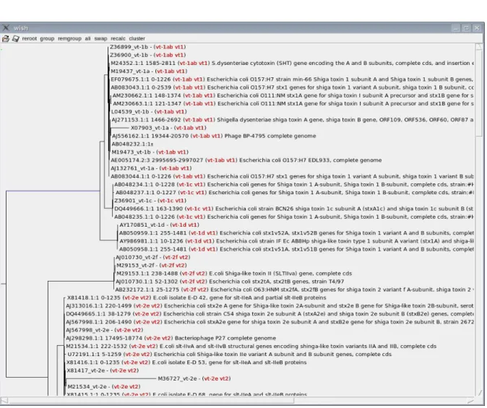Click the all toolbar command

click(x=87, y=38)
